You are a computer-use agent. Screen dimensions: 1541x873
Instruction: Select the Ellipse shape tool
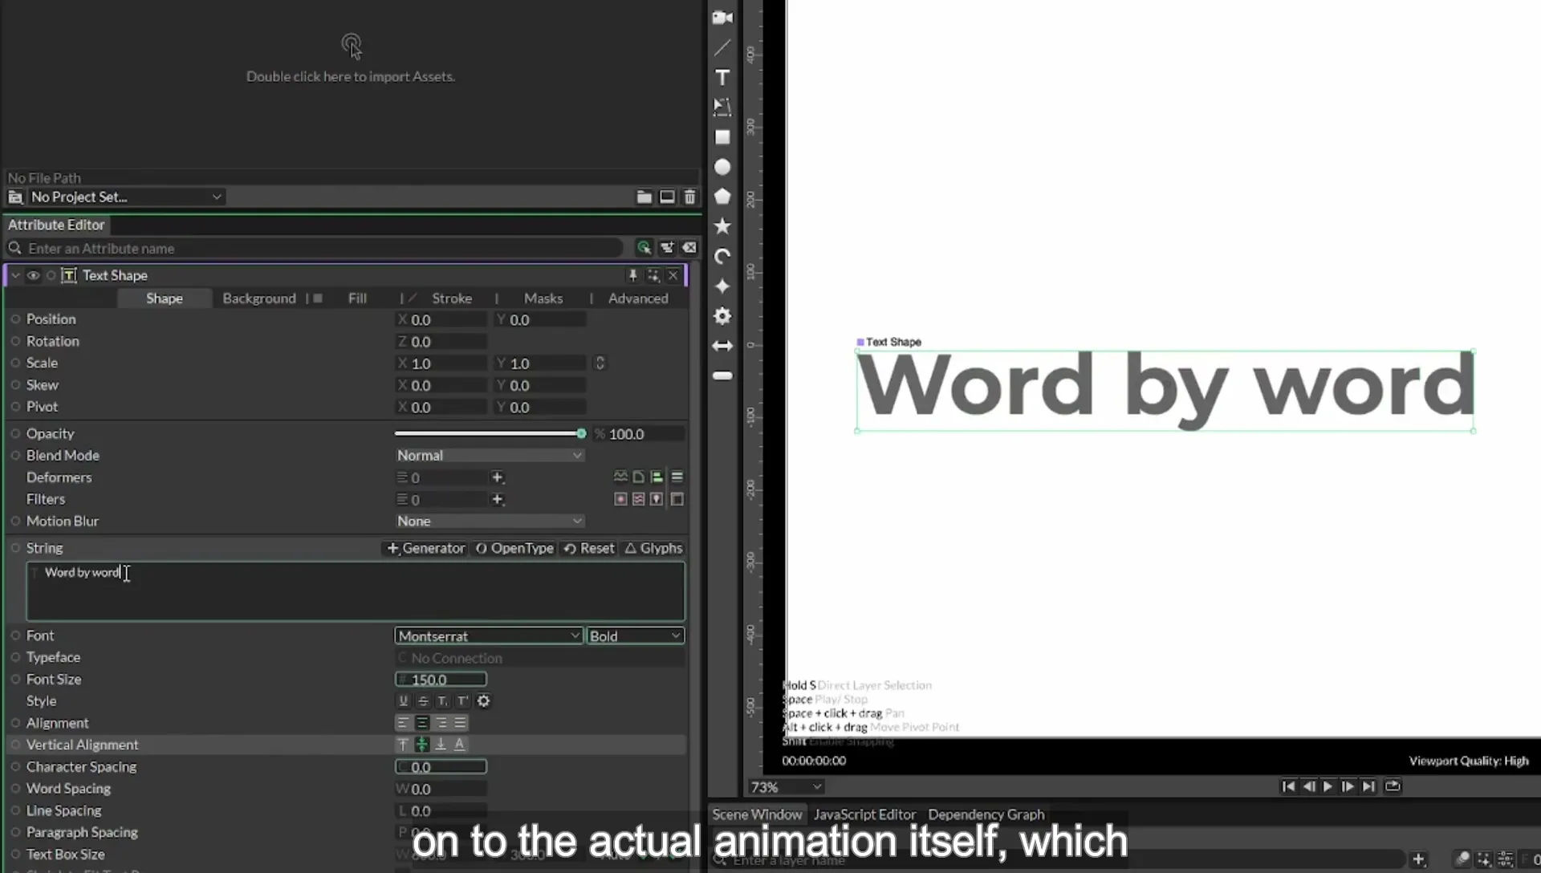point(722,167)
